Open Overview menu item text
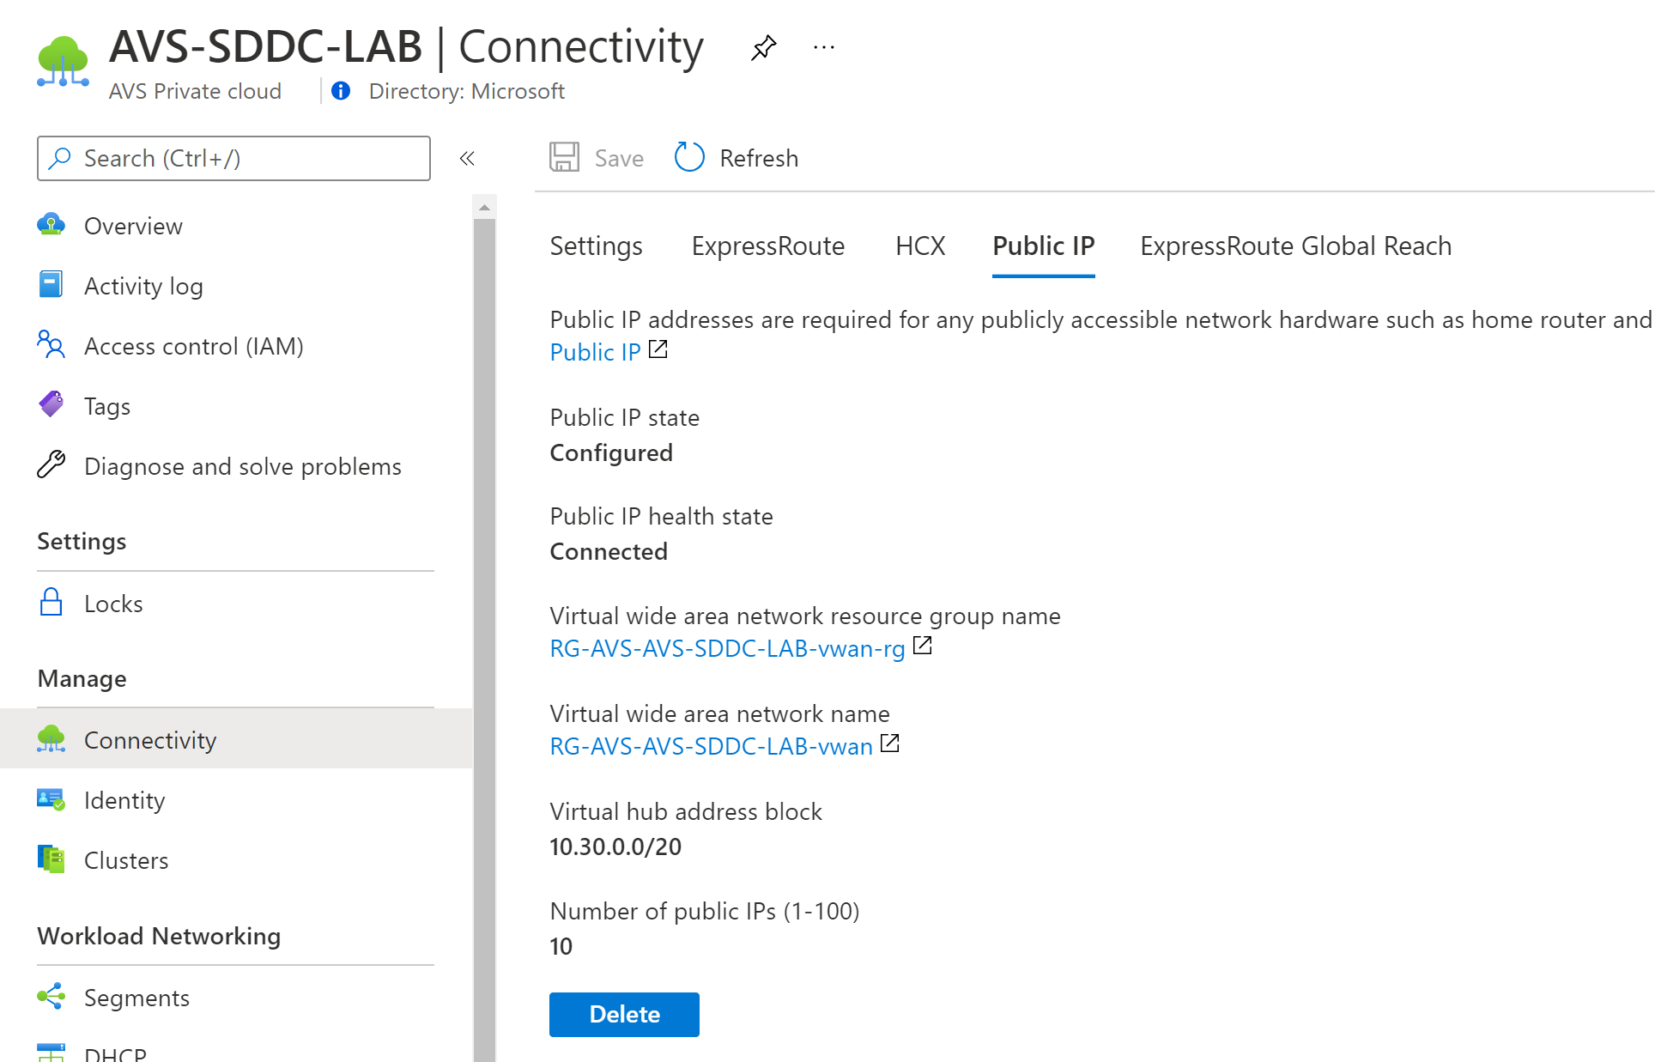This screenshot has height=1062, width=1655. [133, 226]
